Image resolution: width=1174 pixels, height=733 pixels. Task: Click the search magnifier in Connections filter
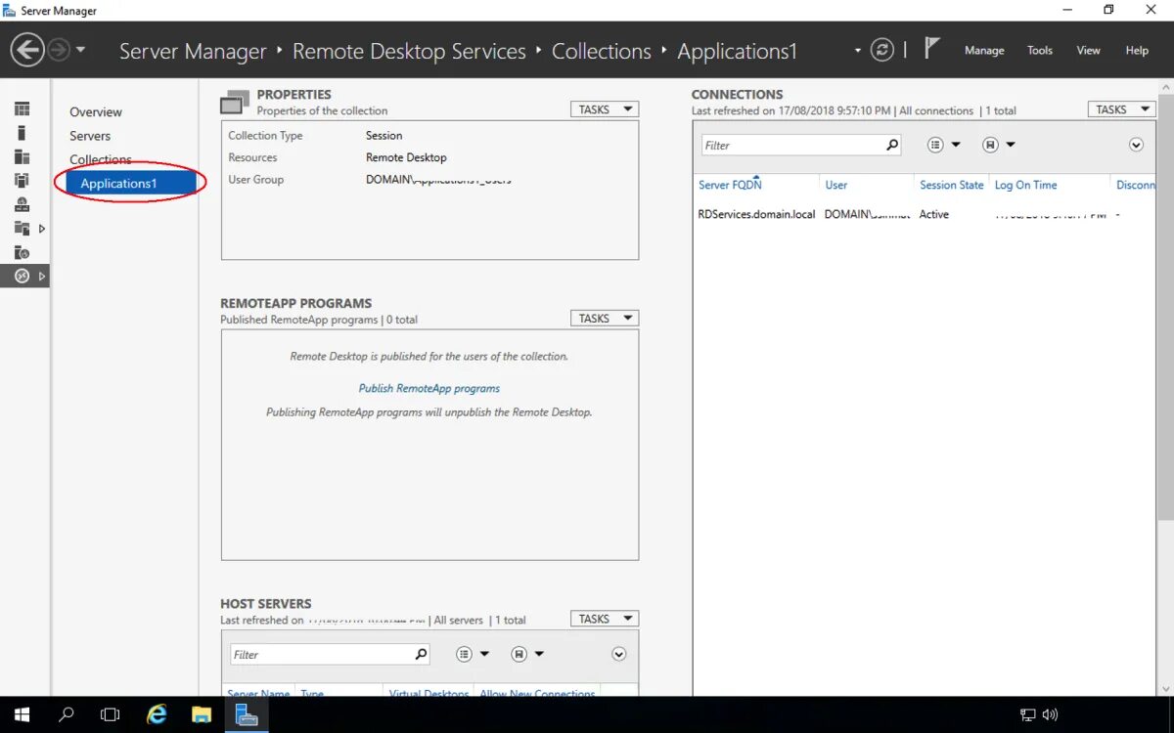click(892, 145)
